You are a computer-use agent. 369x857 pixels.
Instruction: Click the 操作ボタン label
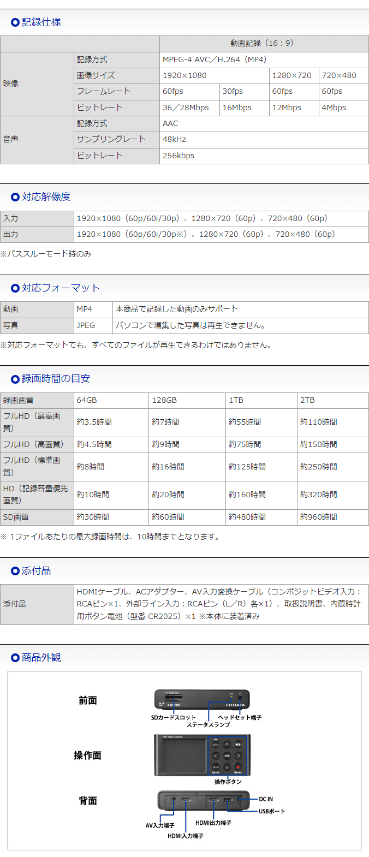pyautogui.click(x=228, y=782)
